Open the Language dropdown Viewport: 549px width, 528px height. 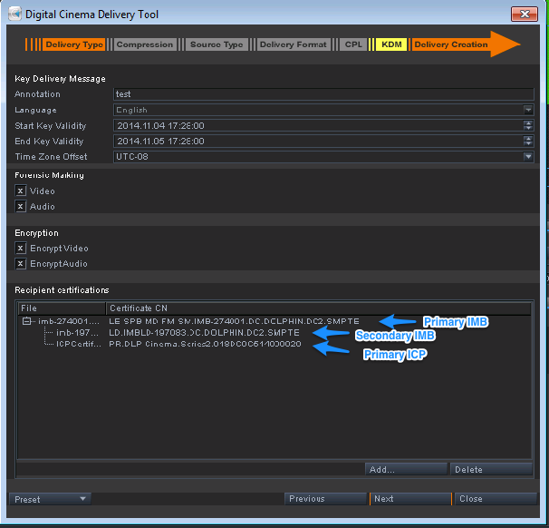point(528,110)
